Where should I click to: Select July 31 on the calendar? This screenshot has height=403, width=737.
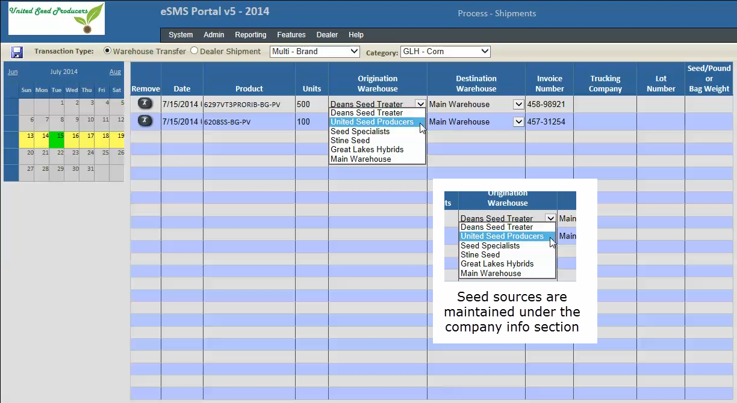(87, 172)
